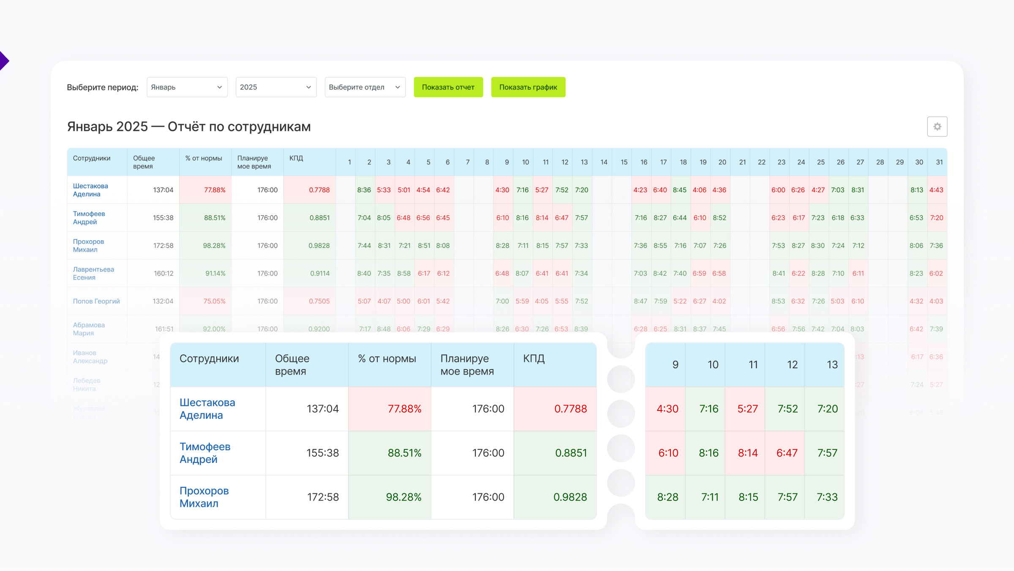Expand the Выберите отдел dropdown
The height and width of the screenshot is (571, 1014).
click(x=365, y=87)
